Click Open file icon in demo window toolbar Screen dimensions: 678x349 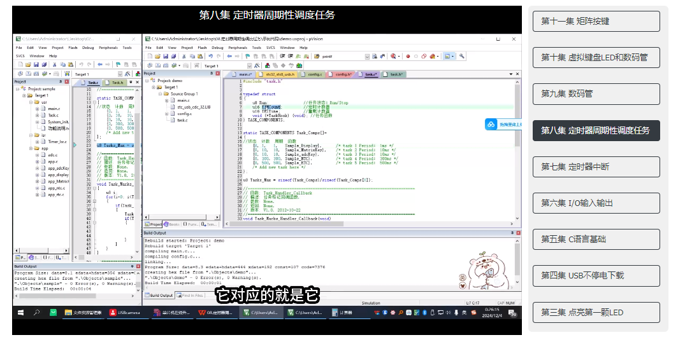point(158,56)
